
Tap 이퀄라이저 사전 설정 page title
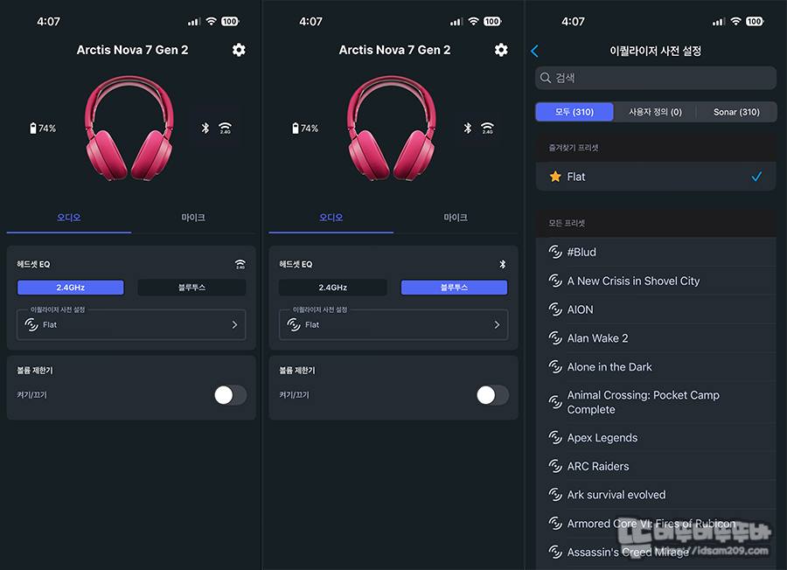pyautogui.click(x=655, y=51)
